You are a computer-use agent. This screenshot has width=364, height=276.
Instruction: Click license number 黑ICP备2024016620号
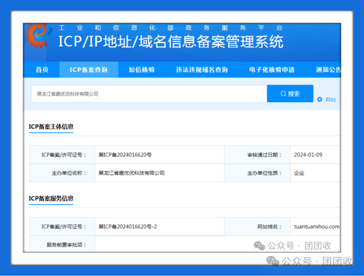[x=125, y=155]
